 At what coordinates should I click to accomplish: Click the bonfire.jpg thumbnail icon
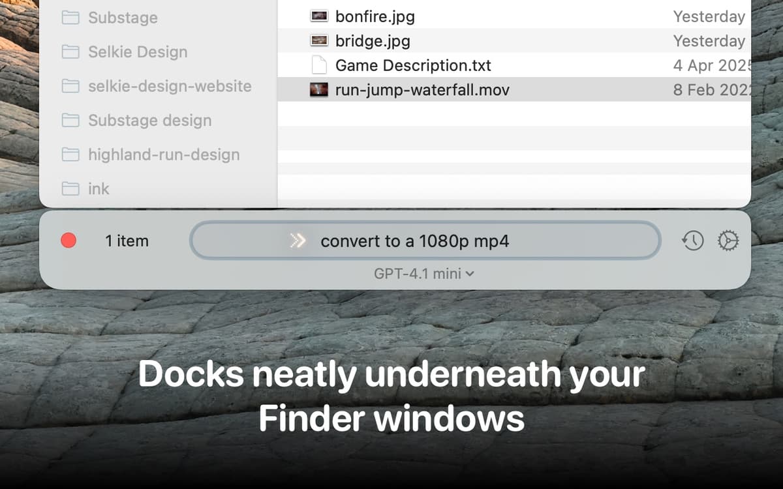click(x=319, y=16)
